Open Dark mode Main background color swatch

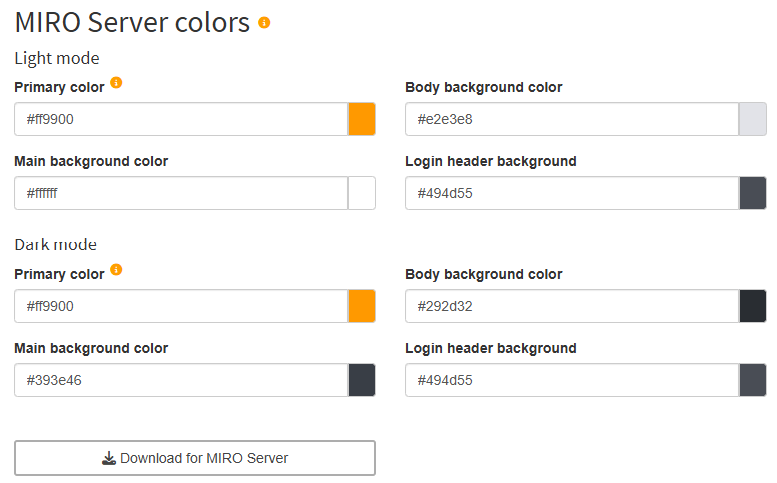point(361,380)
